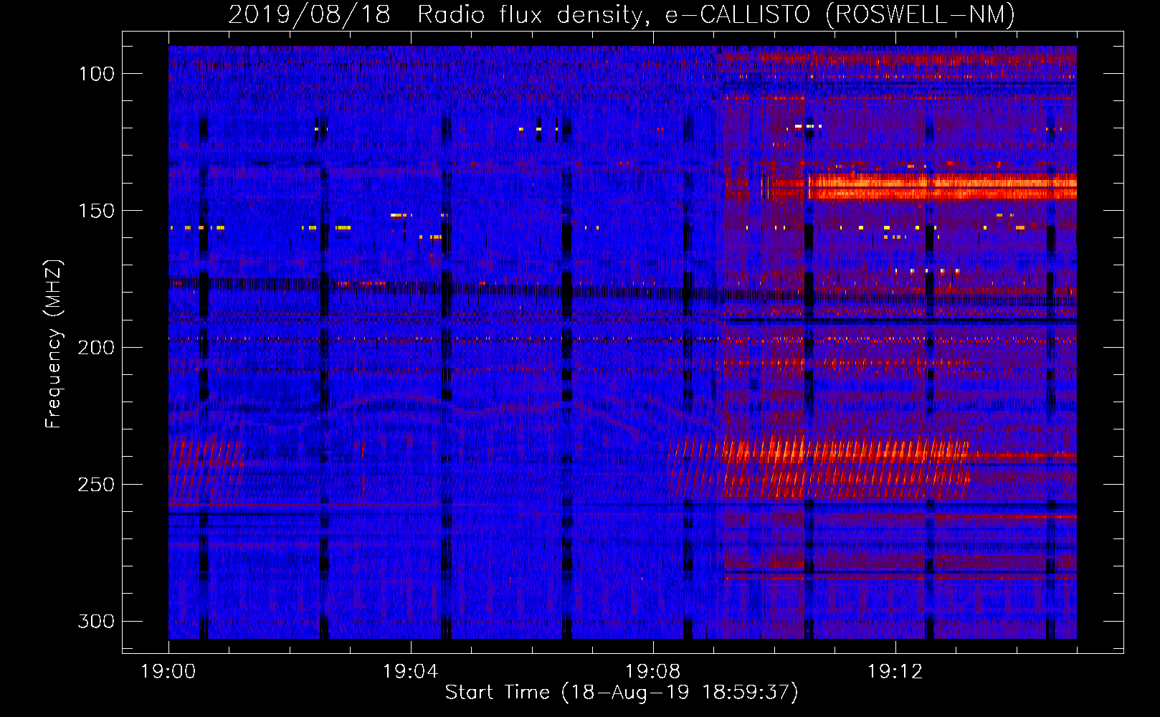Viewport: 1160px width, 717px height.
Task: Click the 19:08 time tick label
Action: (x=652, y=672)
